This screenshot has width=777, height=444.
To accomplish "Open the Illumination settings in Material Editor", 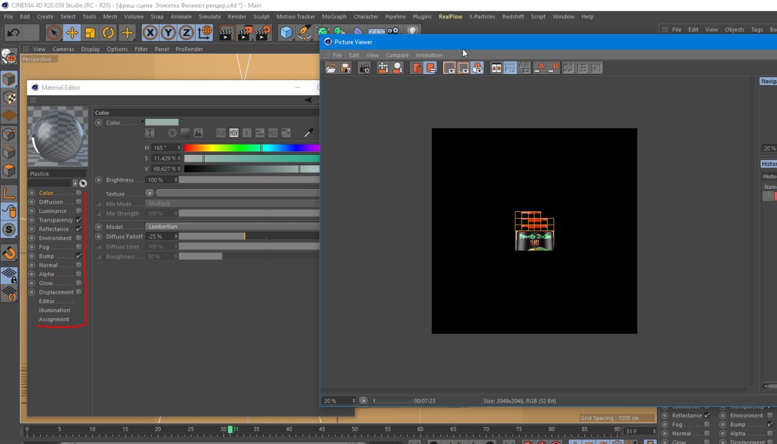I will tap(54, 310).
